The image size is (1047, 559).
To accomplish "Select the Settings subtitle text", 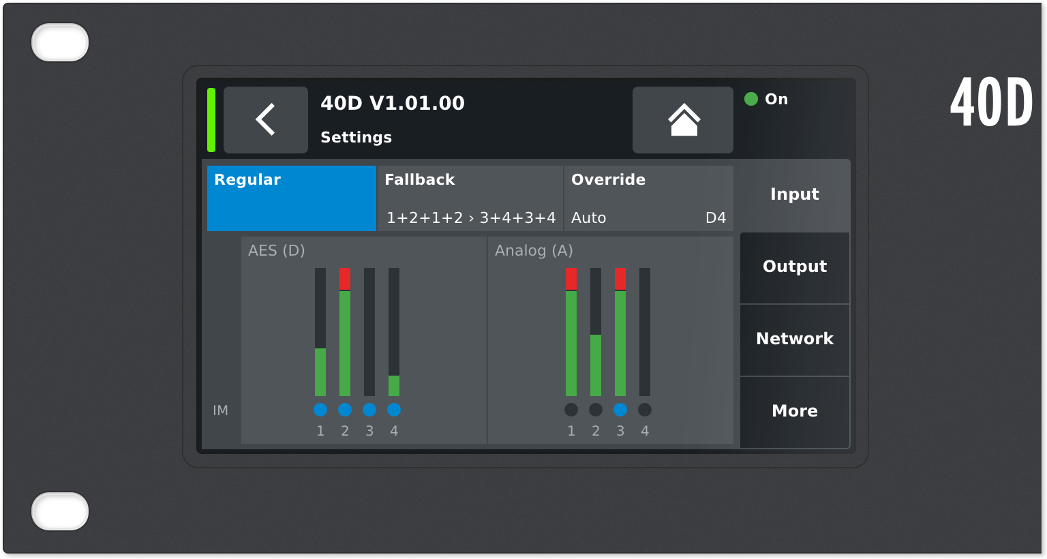I will pyautogui.click(x=356, y=137).
